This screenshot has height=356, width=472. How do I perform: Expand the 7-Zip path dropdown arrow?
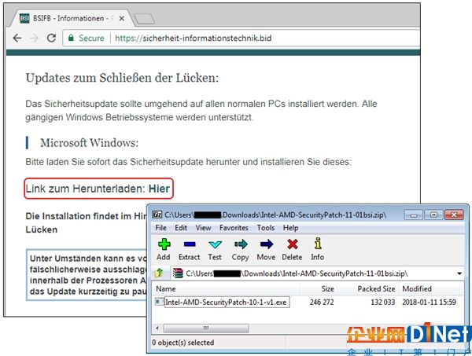(459, 273)
